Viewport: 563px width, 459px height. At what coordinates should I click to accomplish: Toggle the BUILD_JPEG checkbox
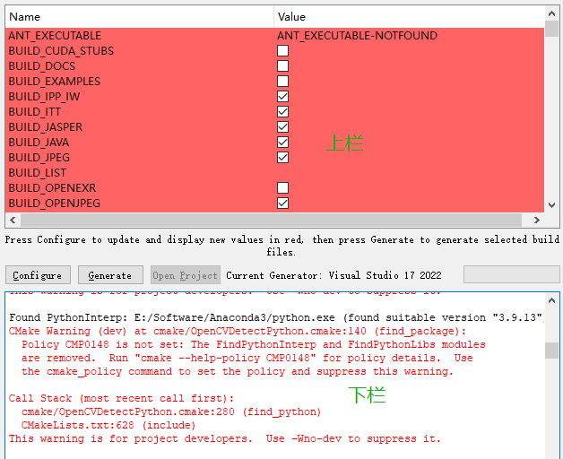tap(282, 157)
